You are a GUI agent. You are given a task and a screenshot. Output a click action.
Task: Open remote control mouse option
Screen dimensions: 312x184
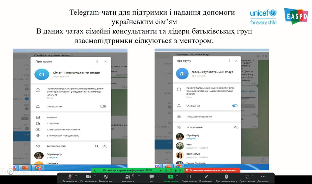pos(226,177)
